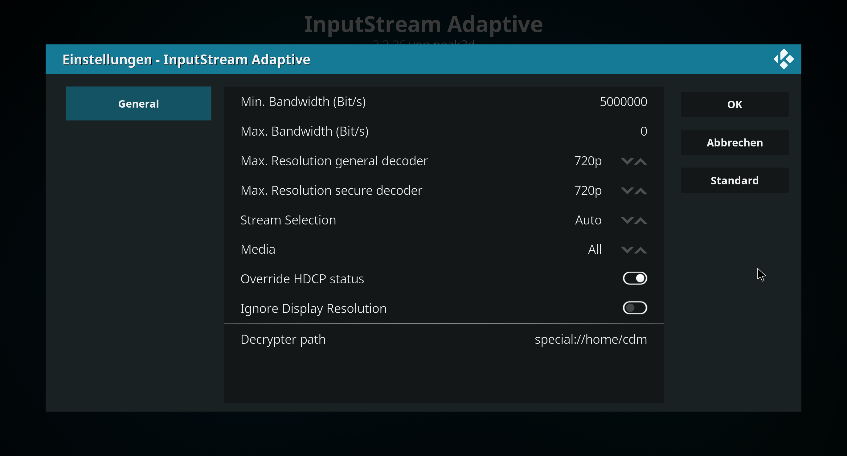The width and height of the screenshot is (847, 456).
Task: Click the Abbrechen button
Action: [x=734, y=142]
